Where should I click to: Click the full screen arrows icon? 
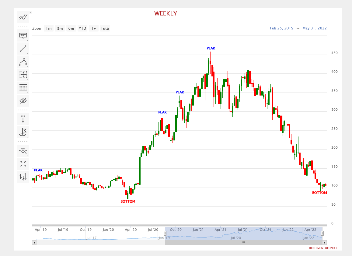pyautogui.click(x=23, y=164)
